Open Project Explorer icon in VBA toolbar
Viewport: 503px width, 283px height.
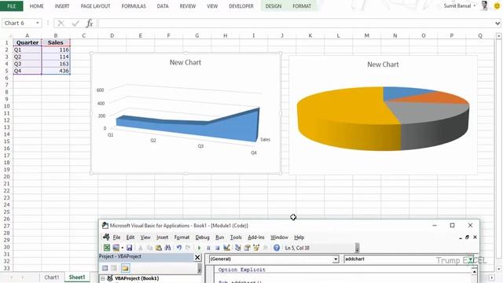(x=237, y=248)
